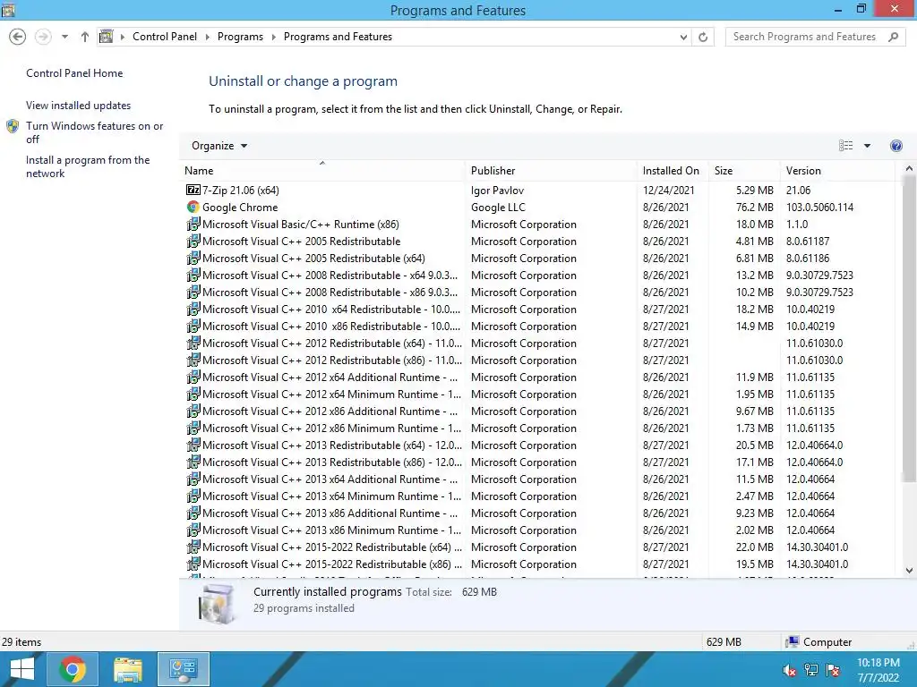Select the Google Chrome program icon
The image size is (917, 687).
193,207
